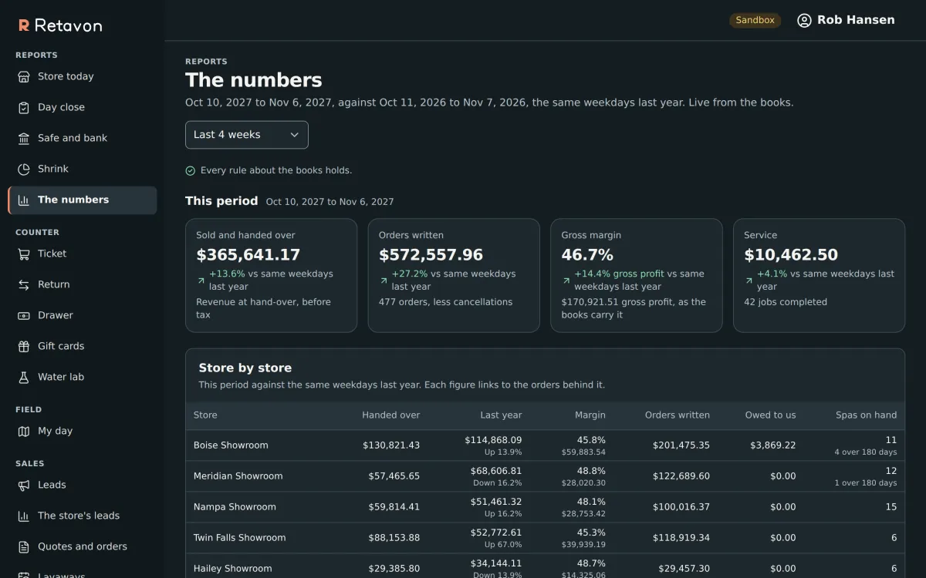The width and height of the screenshot is (926, 578).
Task: Open Hailey Showroom handed over $29,385.80
Action: click(x=394, y=569)
